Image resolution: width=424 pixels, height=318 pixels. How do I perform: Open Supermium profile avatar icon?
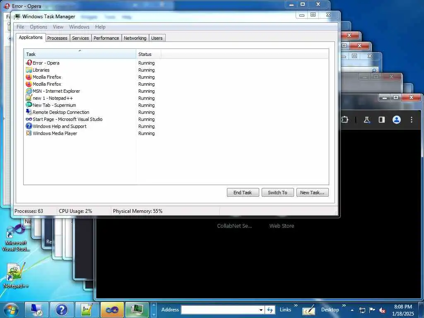pos(397,120)
